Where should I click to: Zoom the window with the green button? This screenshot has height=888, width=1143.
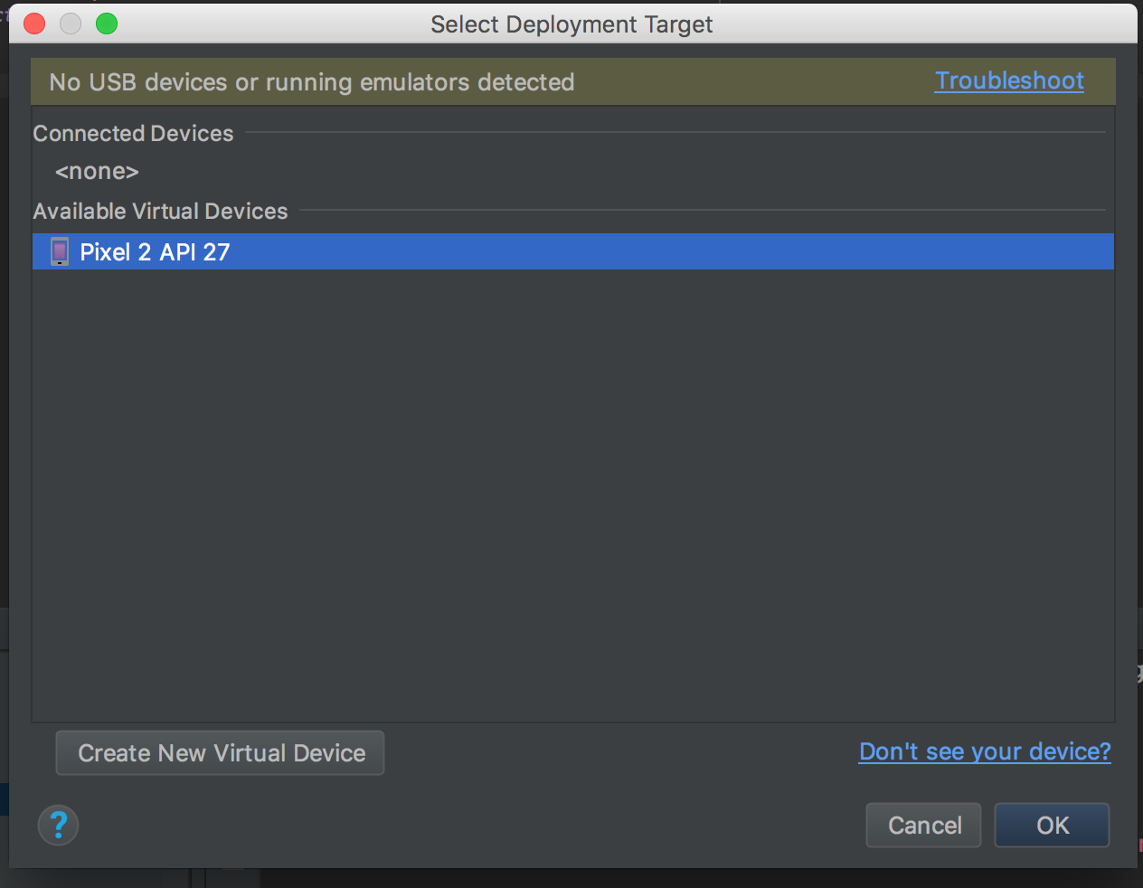pyautogui.click(x=106, y=24)
